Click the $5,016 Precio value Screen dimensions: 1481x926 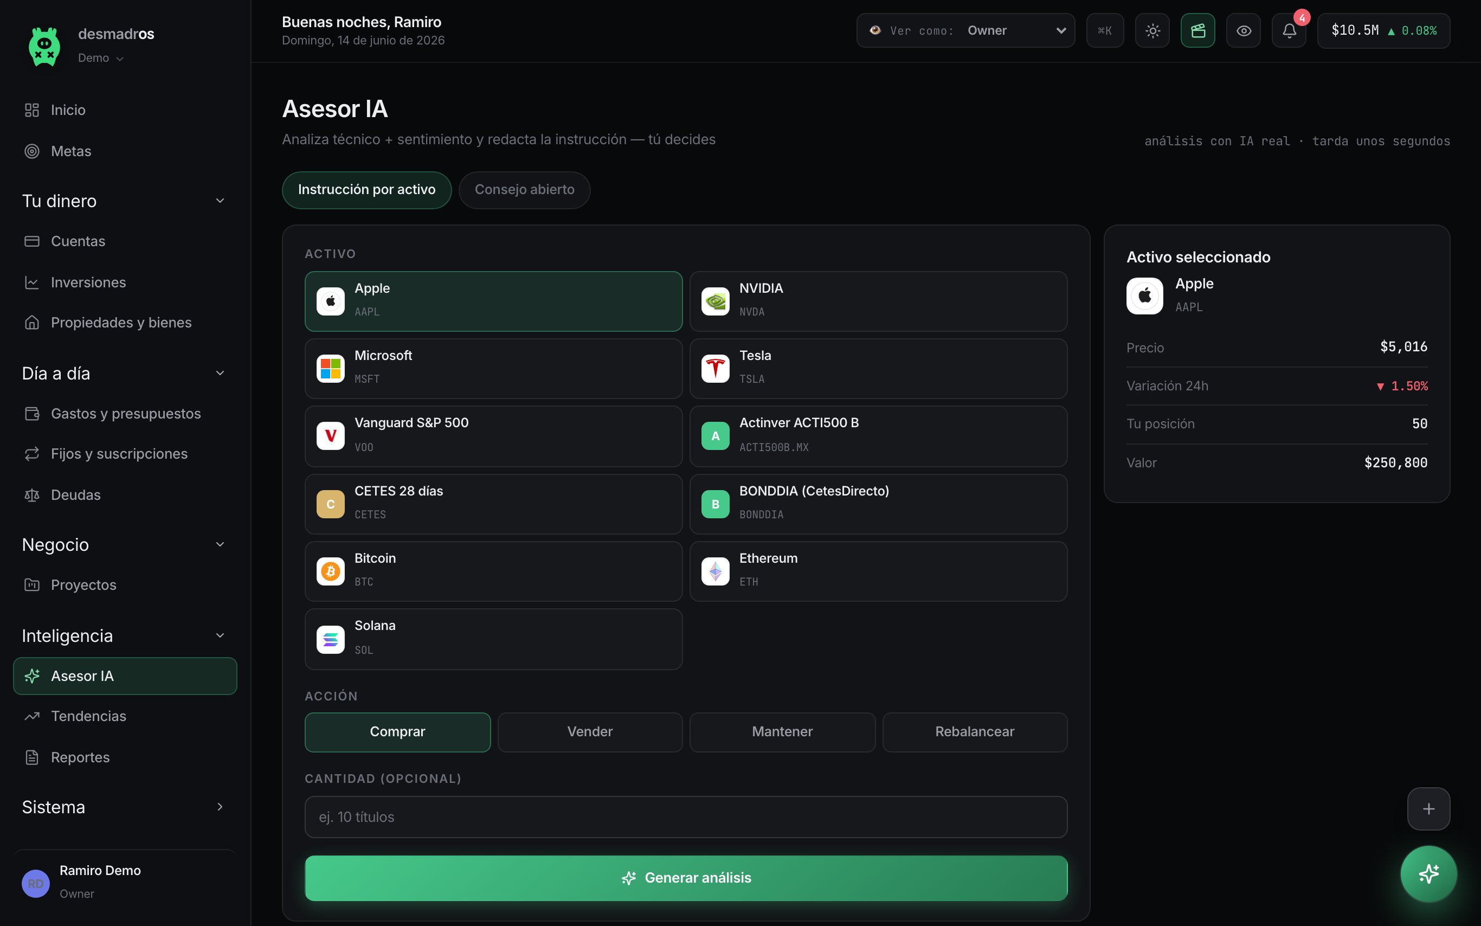[1403, 347]
